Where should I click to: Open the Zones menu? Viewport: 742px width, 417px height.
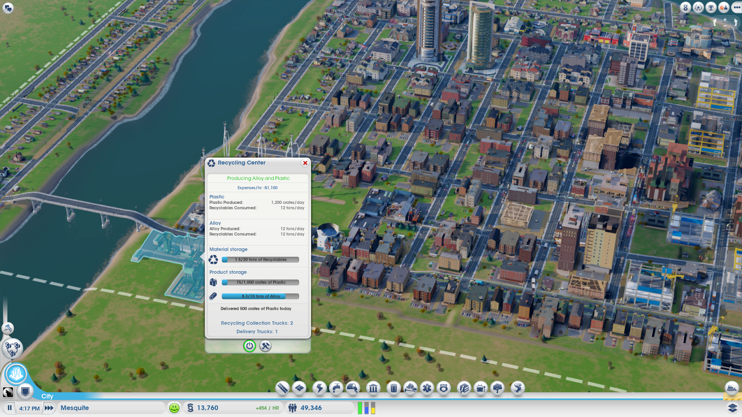(x=300, y=388)
